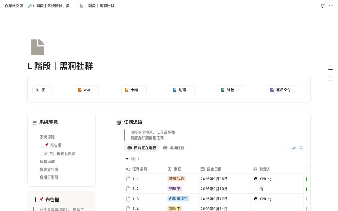Collapse the group 1 toggle triangle
Image resolution: width=338 pixels, height=211 pixels.
tap(127, 159)
